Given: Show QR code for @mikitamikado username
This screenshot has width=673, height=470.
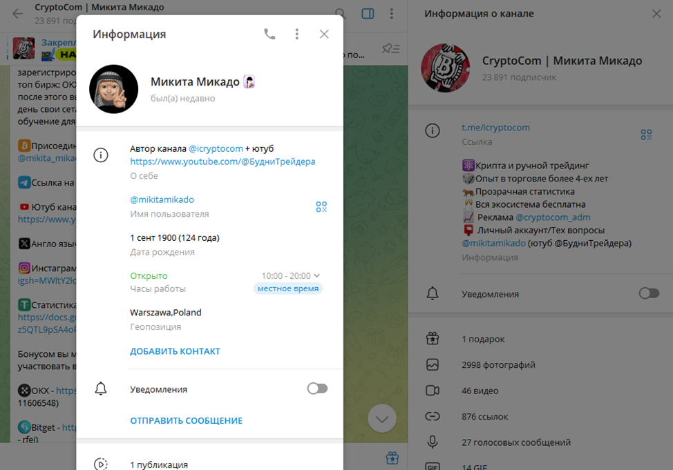Looking at the screenshot, I should point(321,206).
